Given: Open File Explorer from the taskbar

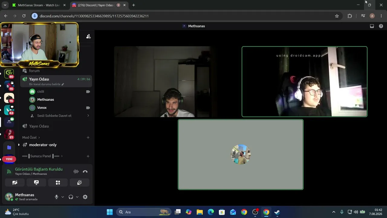Looking at the screenshot, I should [200, 212].
